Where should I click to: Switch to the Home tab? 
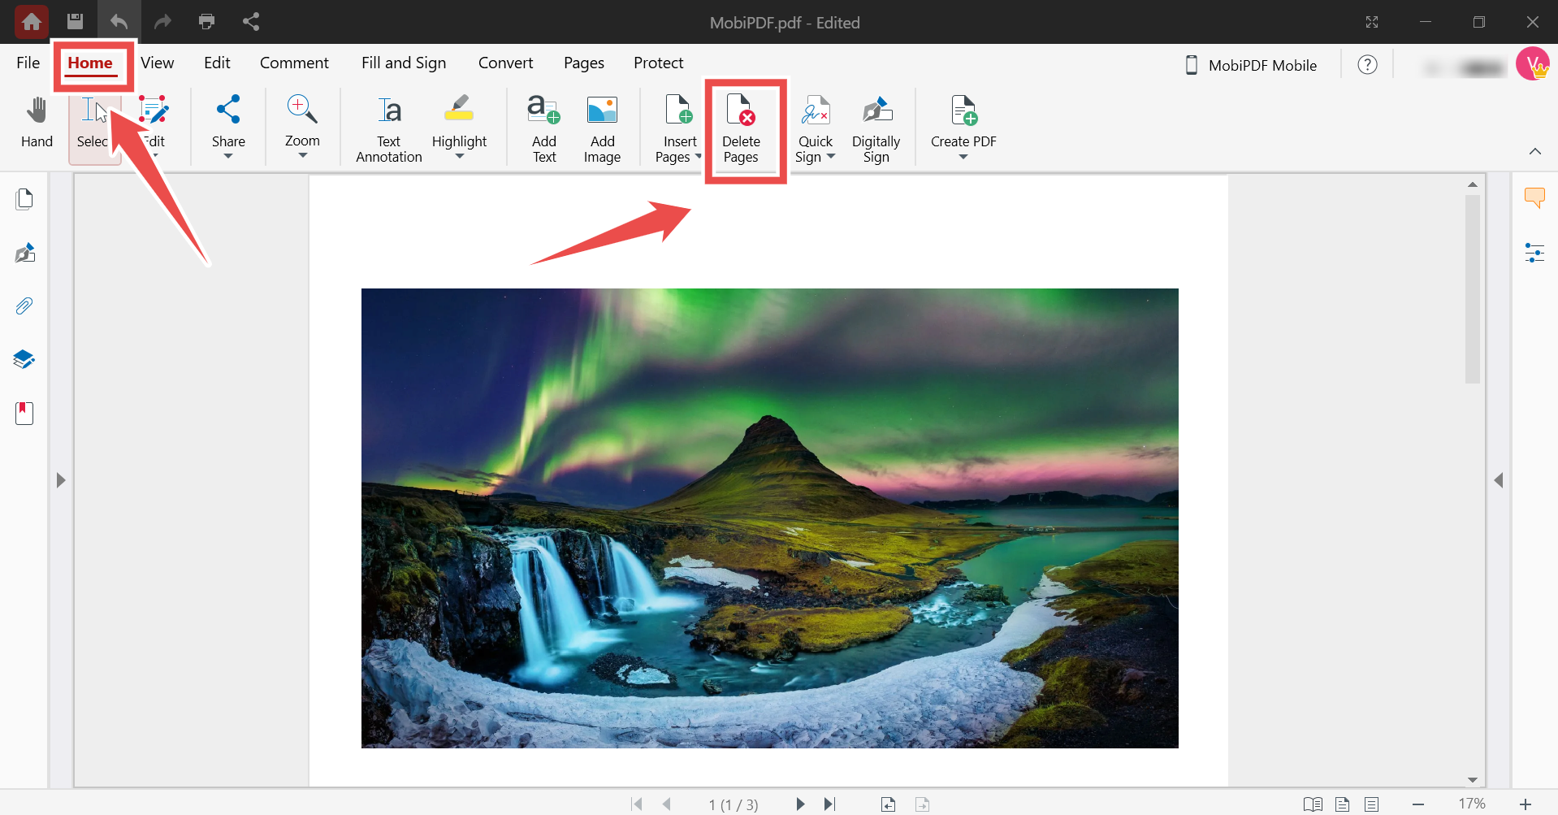(90, 63)
